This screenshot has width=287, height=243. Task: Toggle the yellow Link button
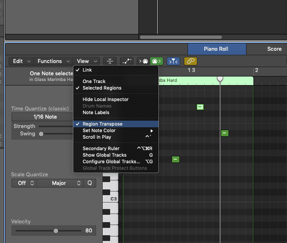click(x=190, y=61)
